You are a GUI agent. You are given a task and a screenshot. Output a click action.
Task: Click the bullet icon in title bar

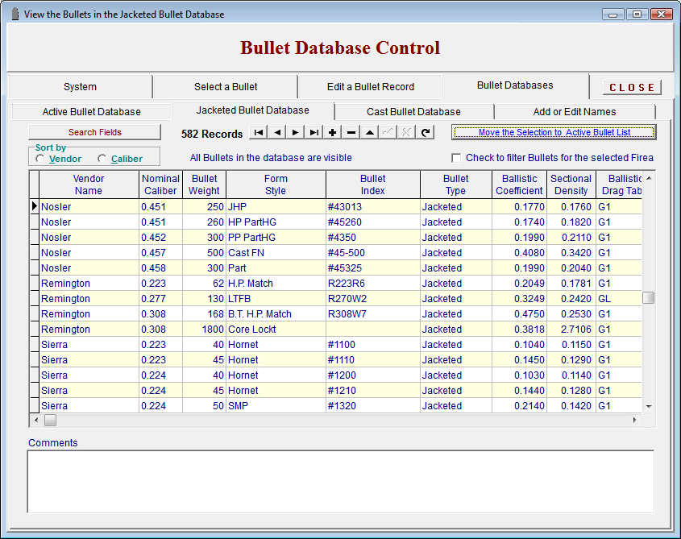15,14
